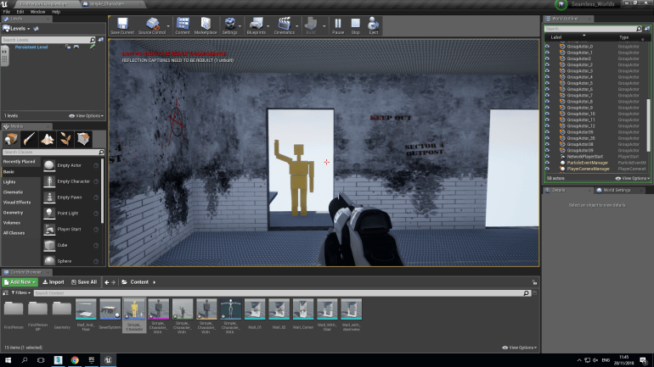The width and height of the screenshot is (654, 367).
Task: Go forward in Content Browser history
Action: click(114, 282)
